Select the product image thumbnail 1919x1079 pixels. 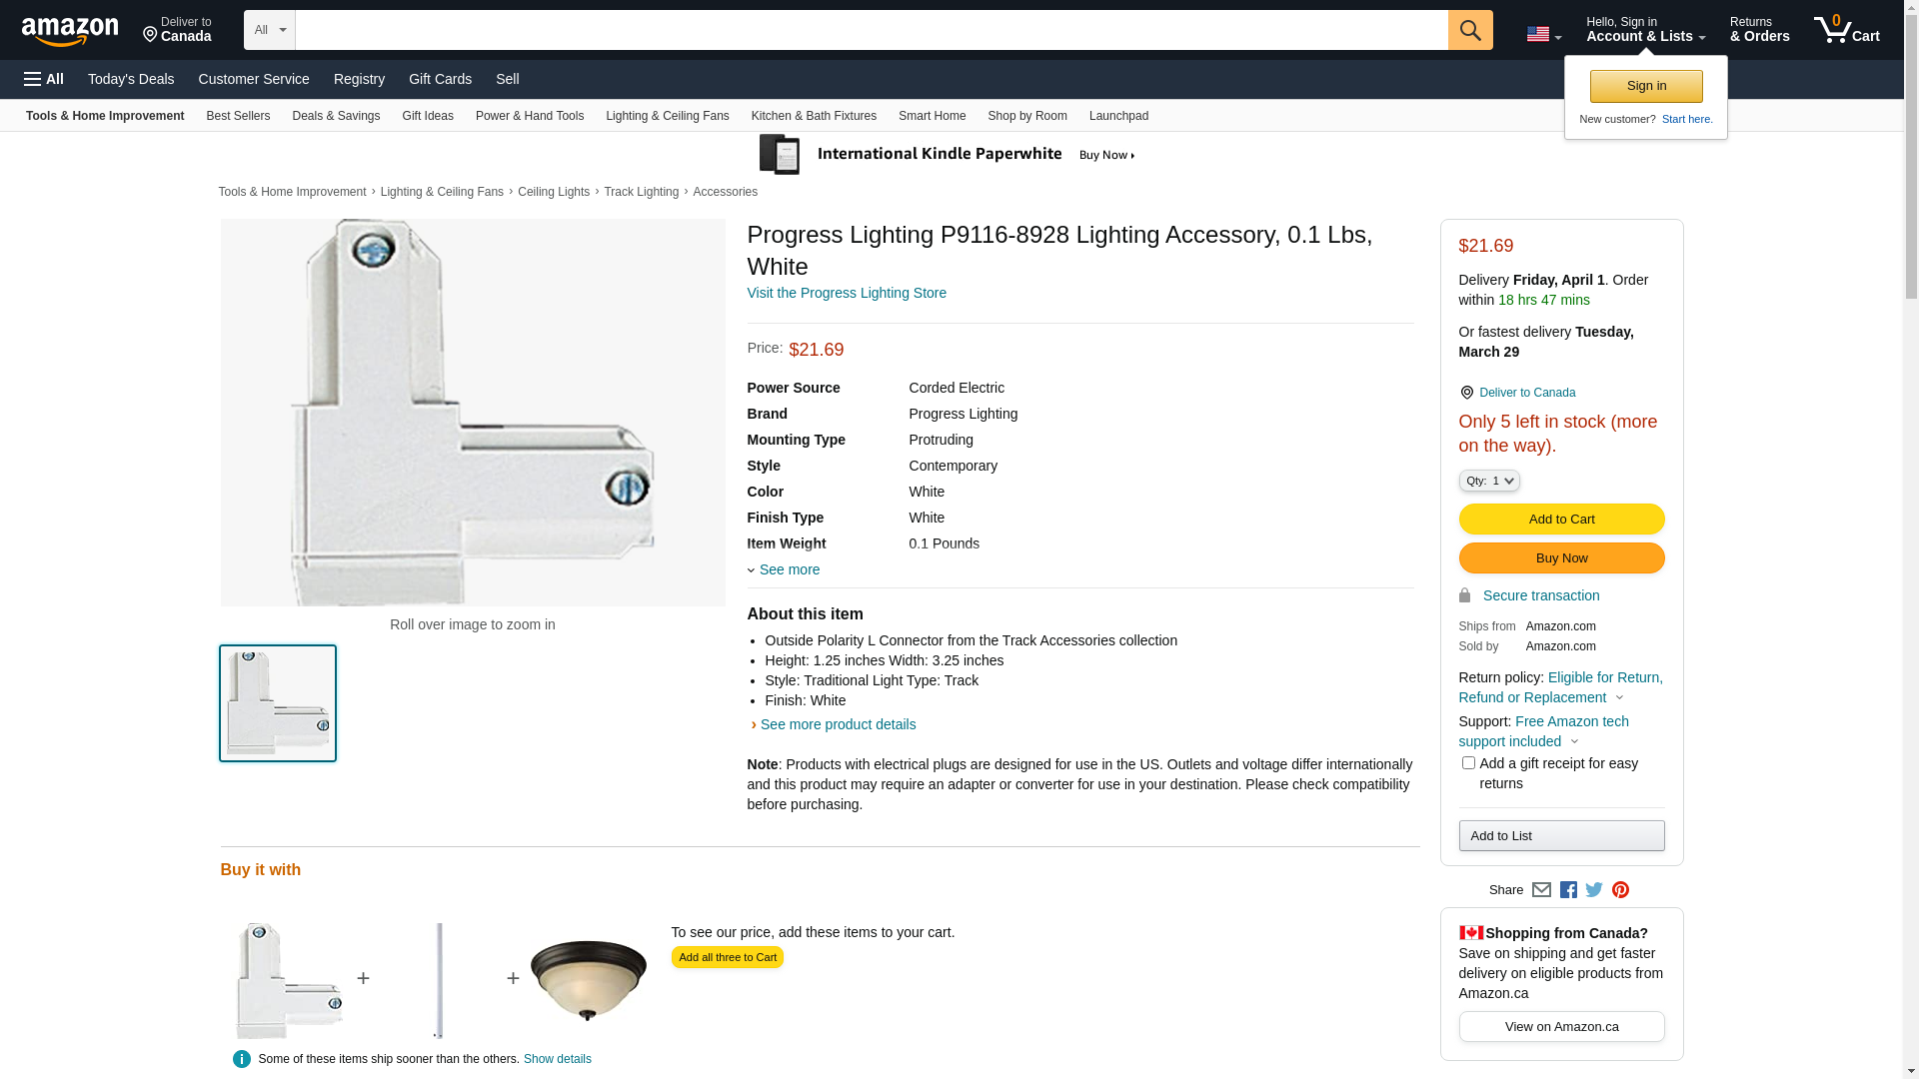[278, 703]
